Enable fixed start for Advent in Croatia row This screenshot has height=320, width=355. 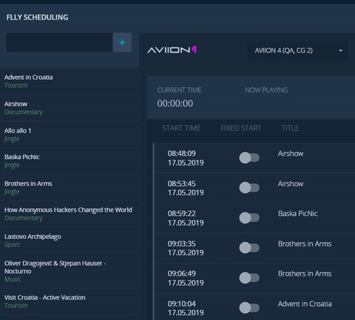click(x=249, y=307)
